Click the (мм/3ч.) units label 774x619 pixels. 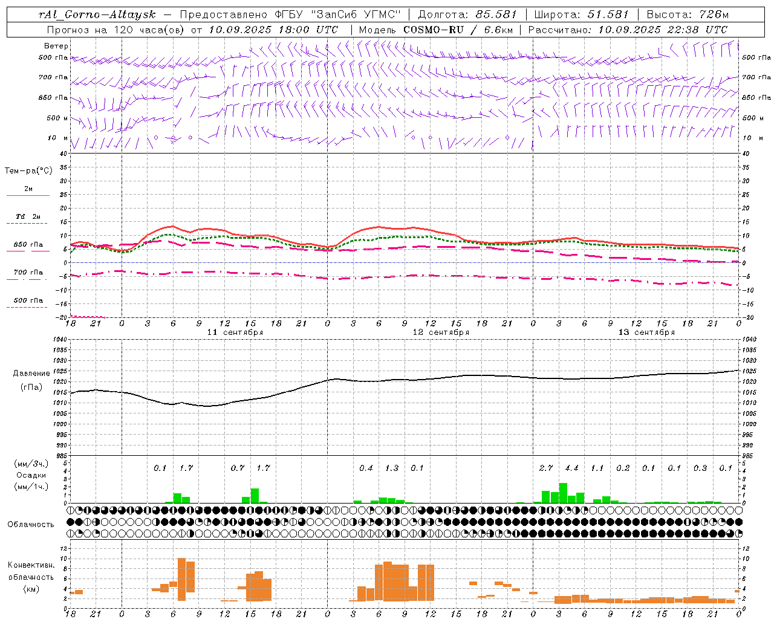[31, 464]
